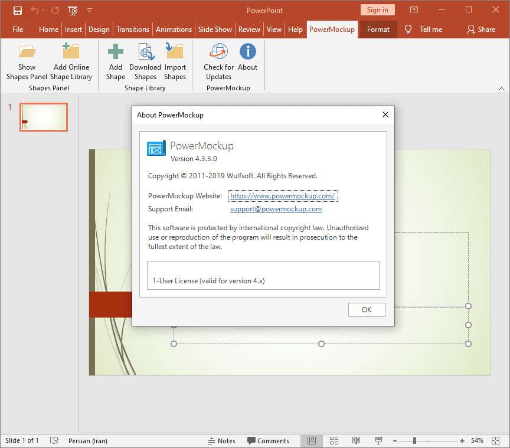Select the Slide Show tab
Viewport: 510px width, 448px height.
(215, 29)
